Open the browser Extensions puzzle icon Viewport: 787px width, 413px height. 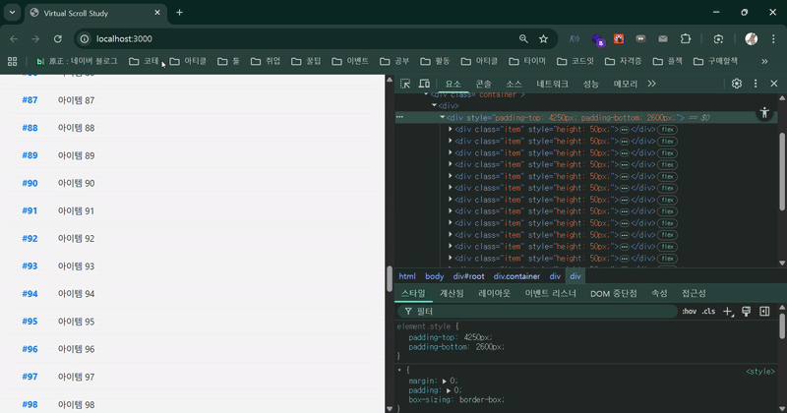[686, 38]
